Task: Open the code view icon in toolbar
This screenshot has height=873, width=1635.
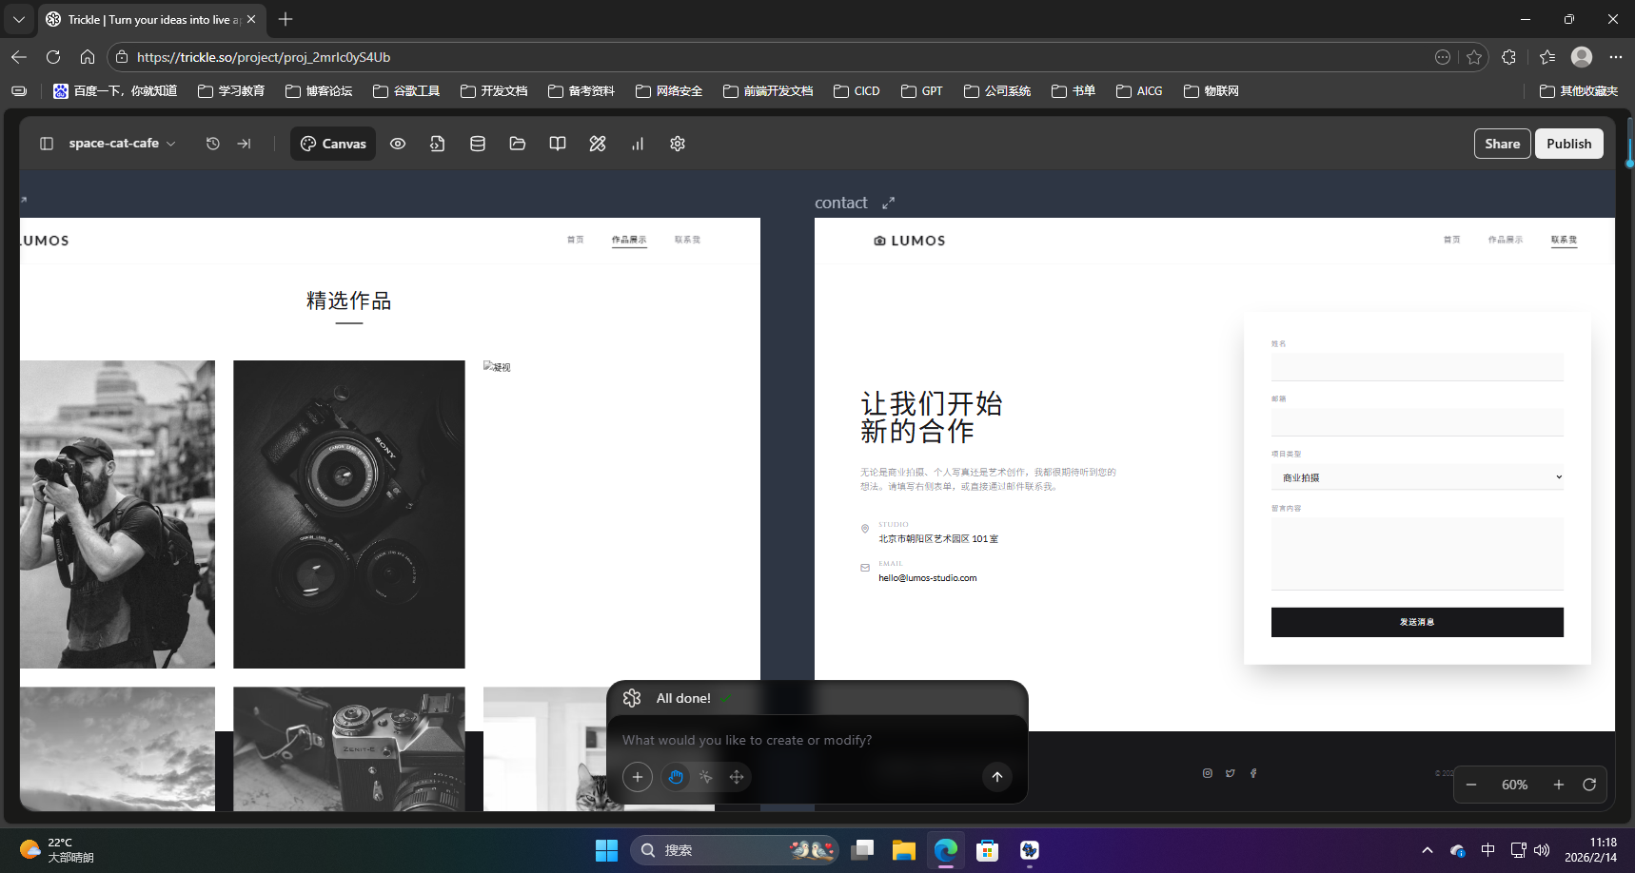Action: (x=437, y=143)
